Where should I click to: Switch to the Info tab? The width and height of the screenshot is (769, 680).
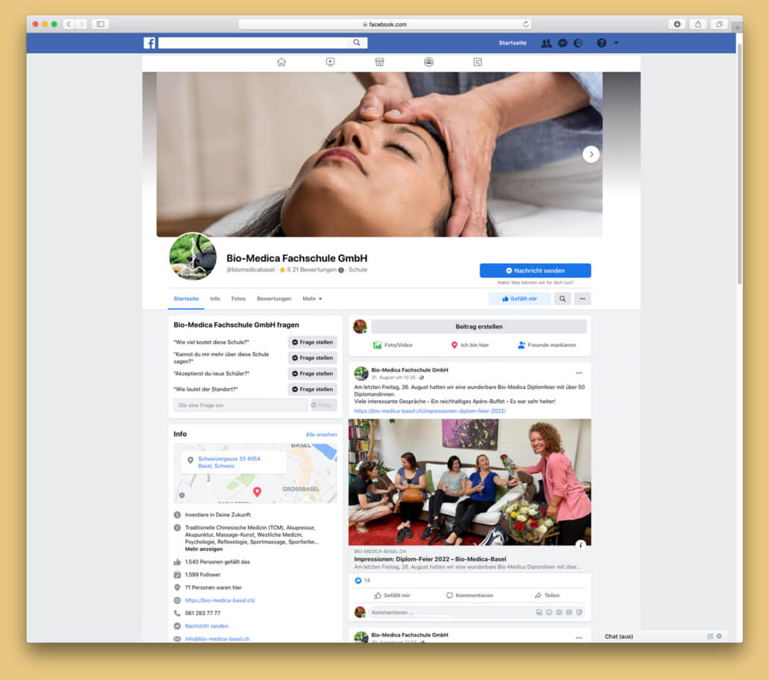(215, 299)
